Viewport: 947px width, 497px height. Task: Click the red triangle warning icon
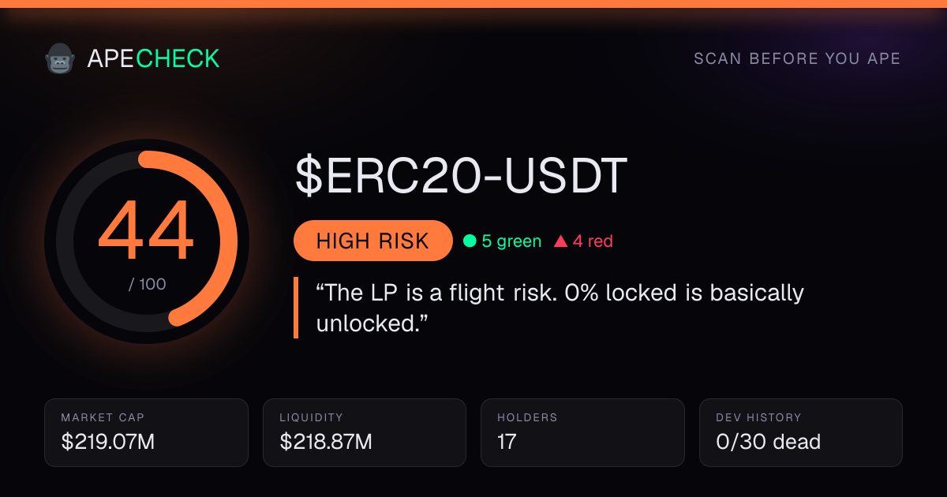[560, 241]
